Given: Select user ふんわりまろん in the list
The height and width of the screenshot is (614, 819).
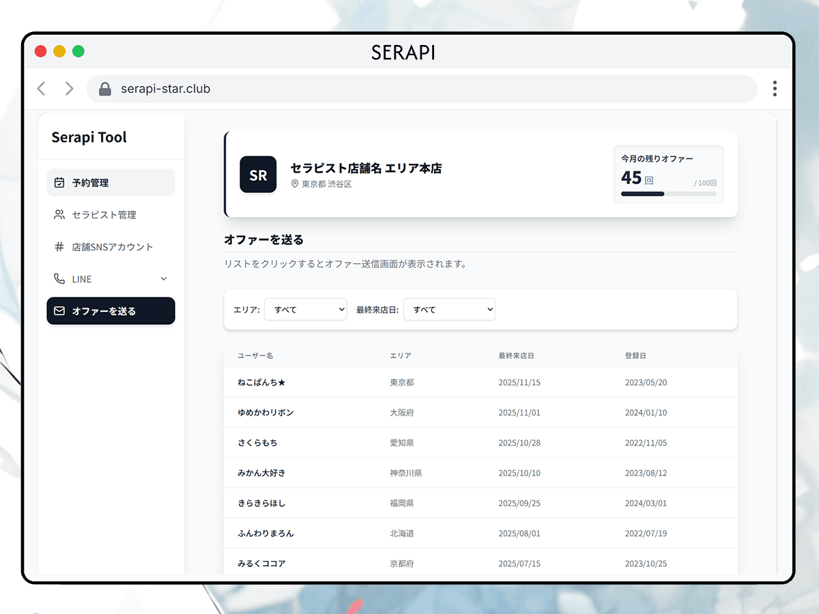Looking at the screenshot, I should (480, 533).
